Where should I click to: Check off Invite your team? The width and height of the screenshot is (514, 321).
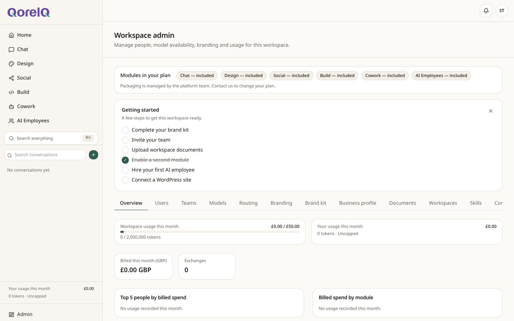point(125,140)
